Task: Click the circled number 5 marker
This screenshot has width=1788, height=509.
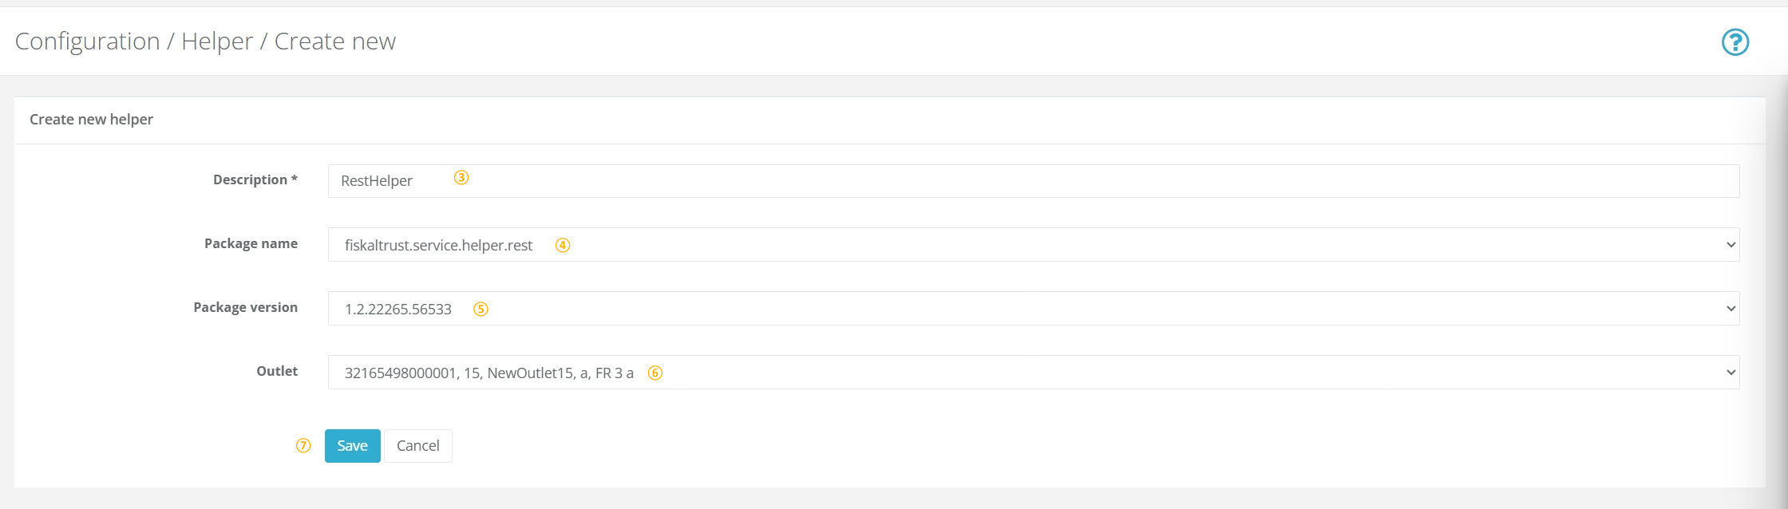Action: click(x=481, y=309)
